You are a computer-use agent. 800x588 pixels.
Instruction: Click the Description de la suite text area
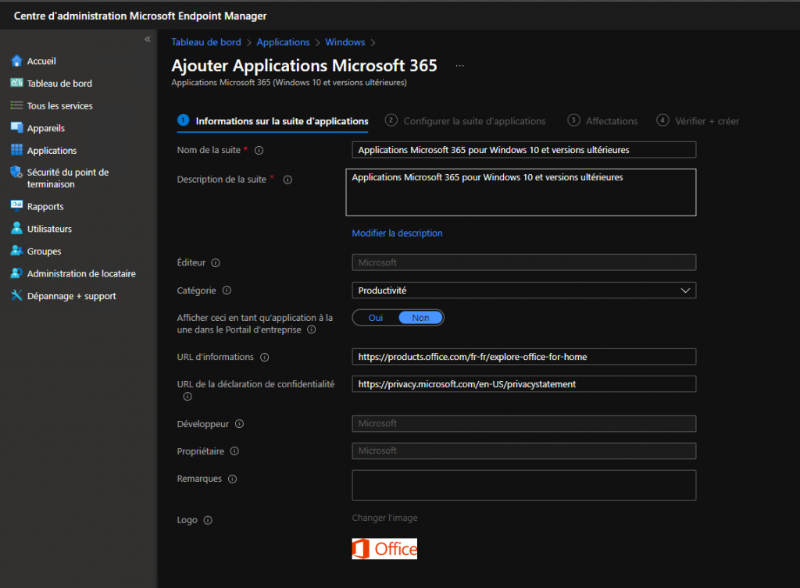[521, 192]
